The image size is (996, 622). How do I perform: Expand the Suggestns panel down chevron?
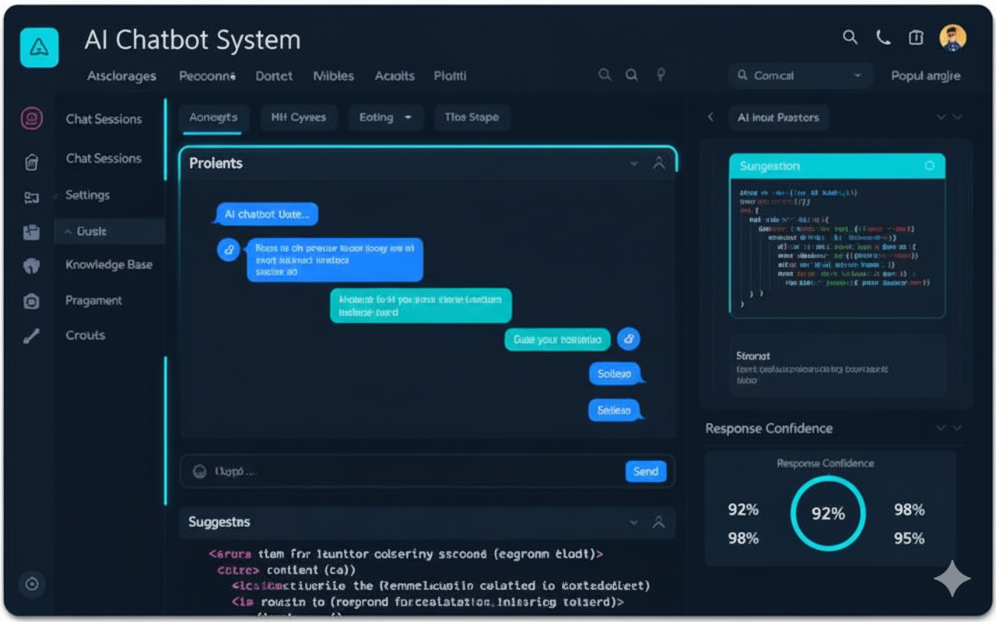(634, 522)
